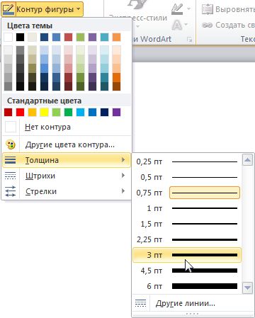Screen dimensions: 255x318
Task: Click the thickness list scroll up arrow
Action: [247, 160]
